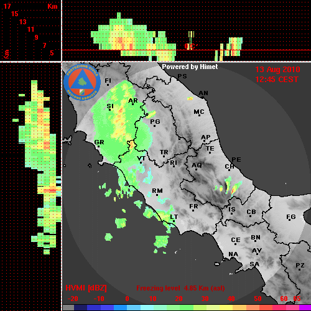Viewport: 311px width, 311px height.
Task: Click the TR city label
Action: tap(164, 152)
